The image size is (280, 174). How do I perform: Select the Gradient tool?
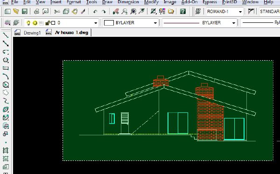point(6,159)
